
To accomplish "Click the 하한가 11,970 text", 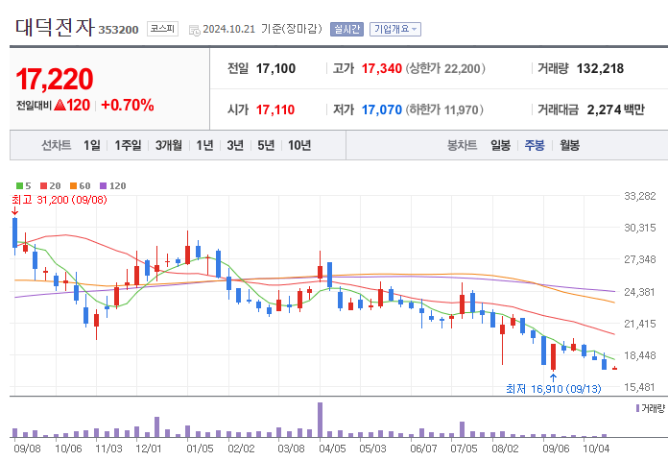I will [x=444, y=110].
